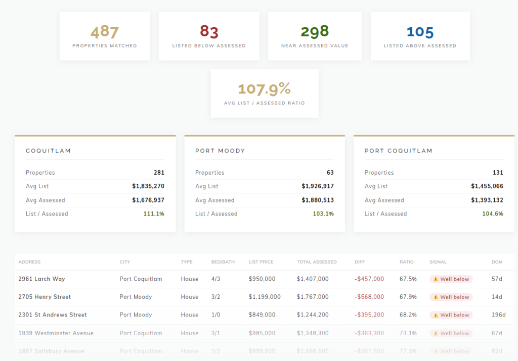Select the '105 Listed Above Assessed' card

point(420,35)
